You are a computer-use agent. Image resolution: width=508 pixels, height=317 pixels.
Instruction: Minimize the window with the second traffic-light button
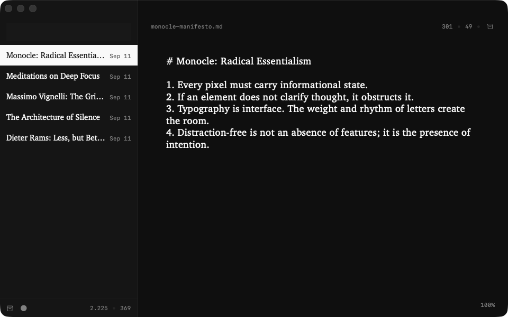[x=21, y=8]
